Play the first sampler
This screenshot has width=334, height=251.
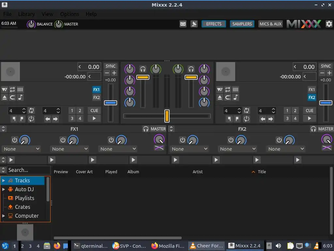point(11,159)
